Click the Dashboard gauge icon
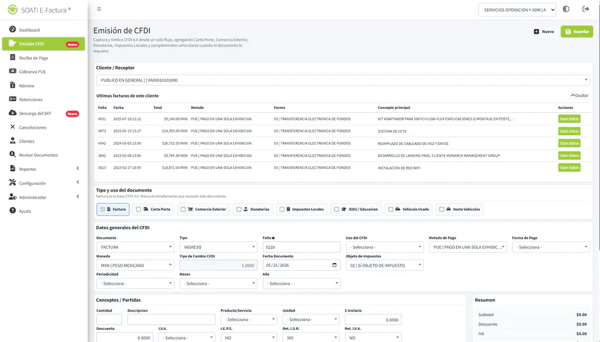600x342 pixels. (13, 29)
